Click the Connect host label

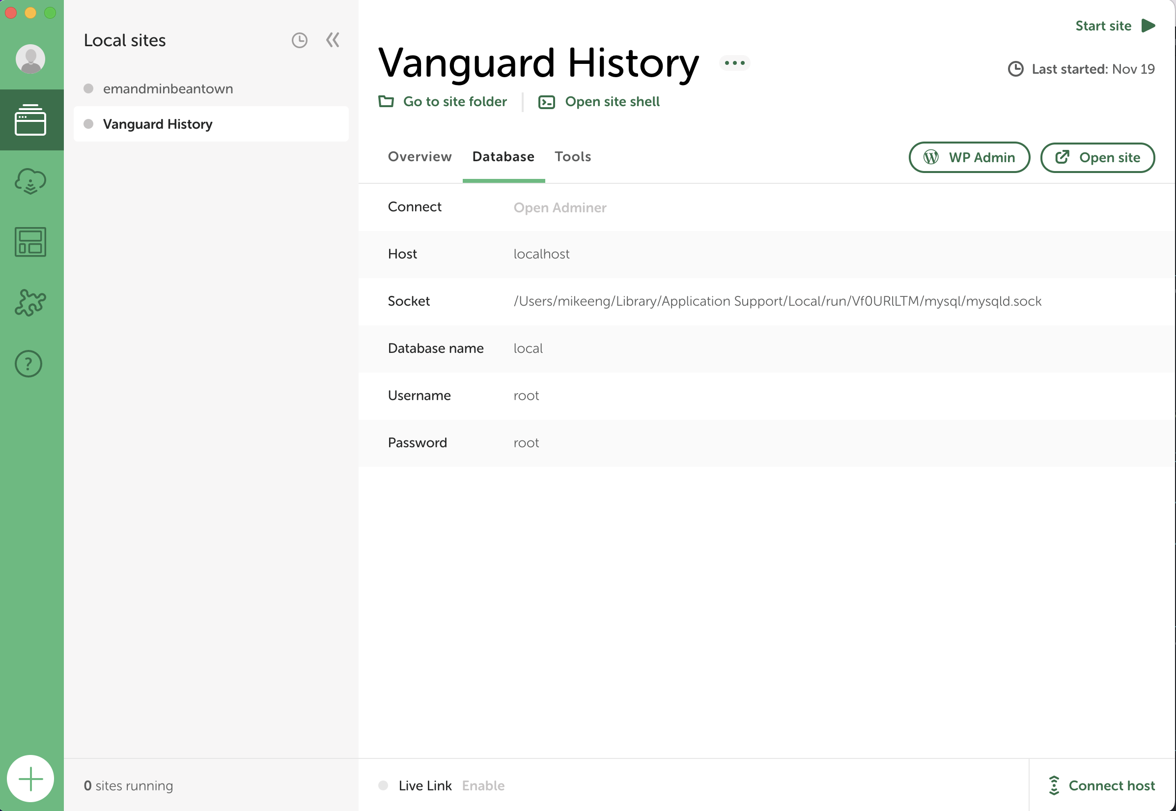coord(1112,785)
